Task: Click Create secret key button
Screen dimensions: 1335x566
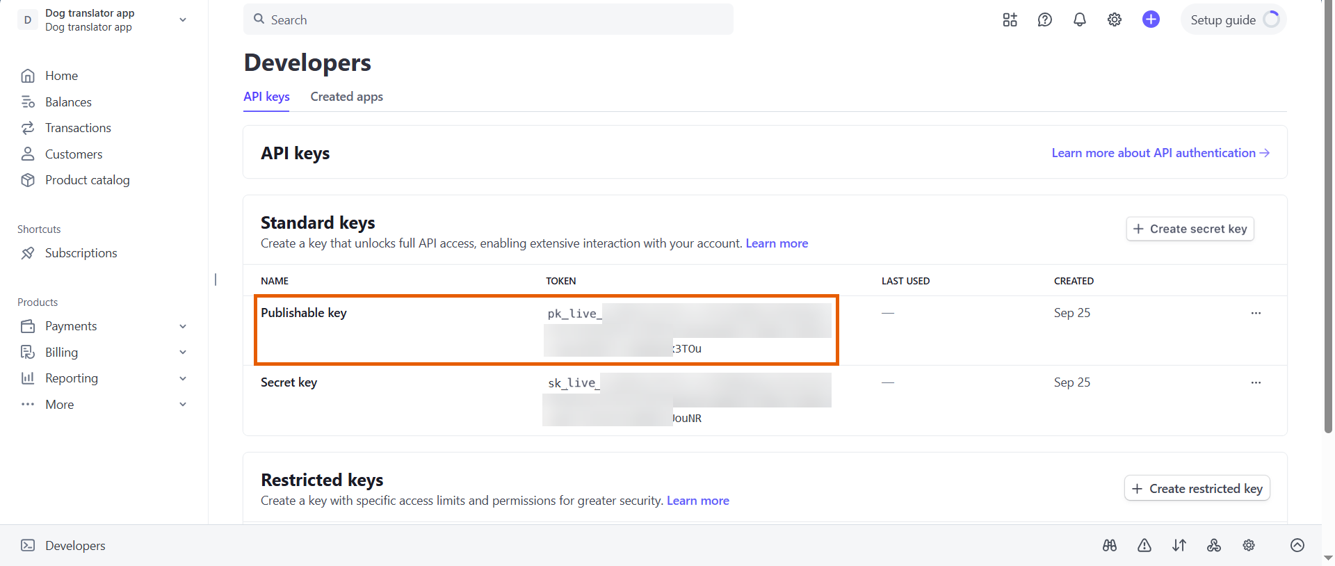Action: click(x=1190, y=229)
